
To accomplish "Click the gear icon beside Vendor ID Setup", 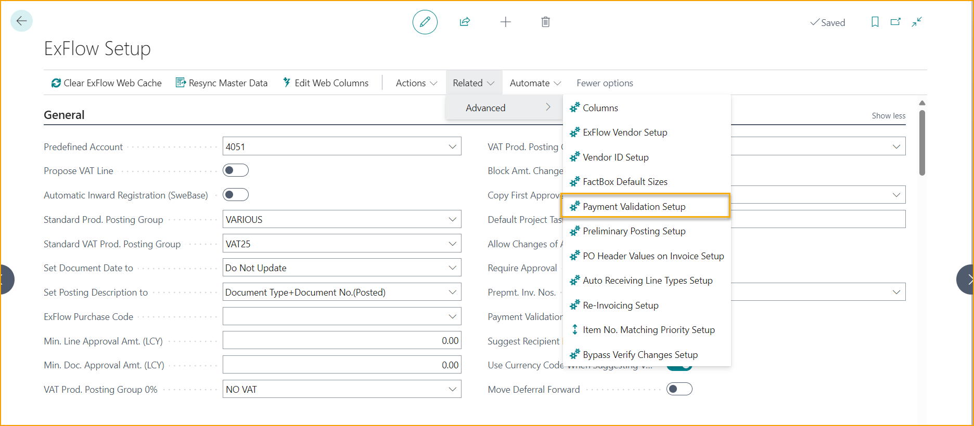I will [x=574, y=157].
